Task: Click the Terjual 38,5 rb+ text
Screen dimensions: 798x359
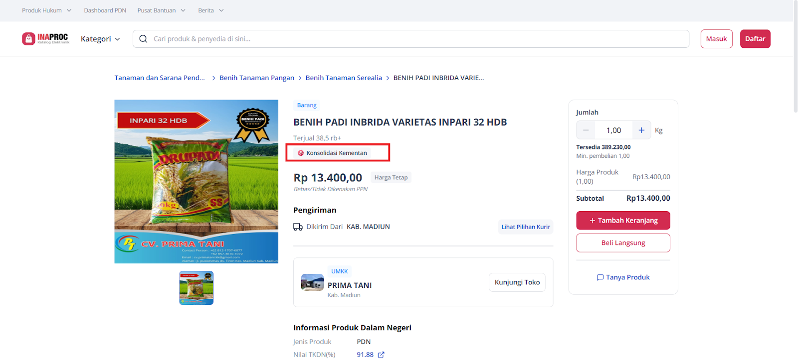Action: pyautogui.click(x=317, y=138)
